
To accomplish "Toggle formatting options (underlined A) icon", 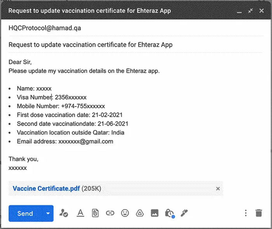I will coord(80,213).
